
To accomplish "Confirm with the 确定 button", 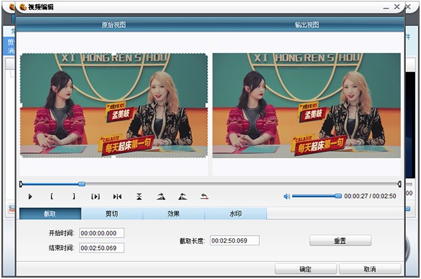I will pyautogui.click(x=305, y=269).
